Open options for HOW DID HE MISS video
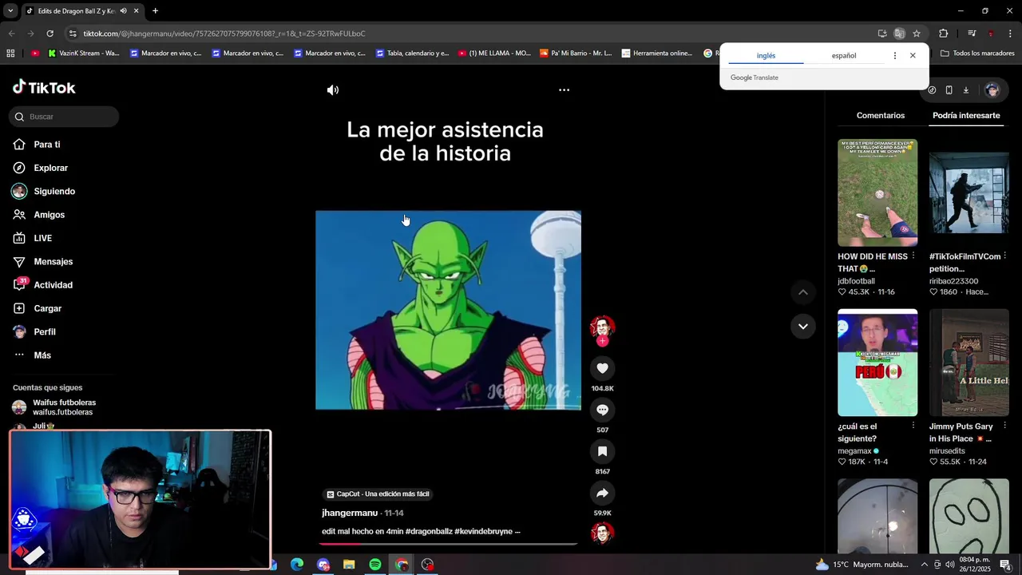 click(x=913, y=256)
